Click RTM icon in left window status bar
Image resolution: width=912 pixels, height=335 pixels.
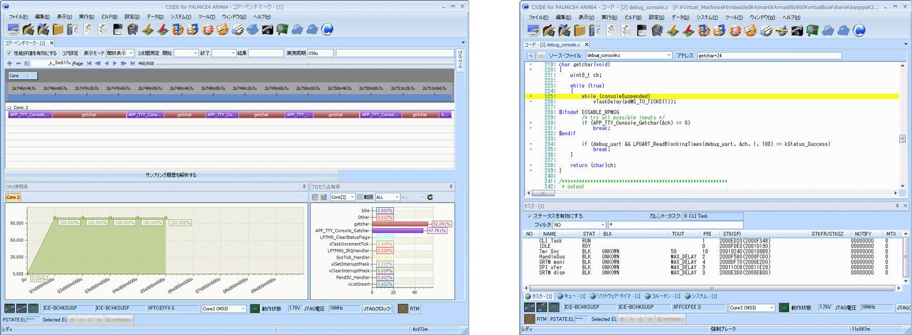(403, 308)
